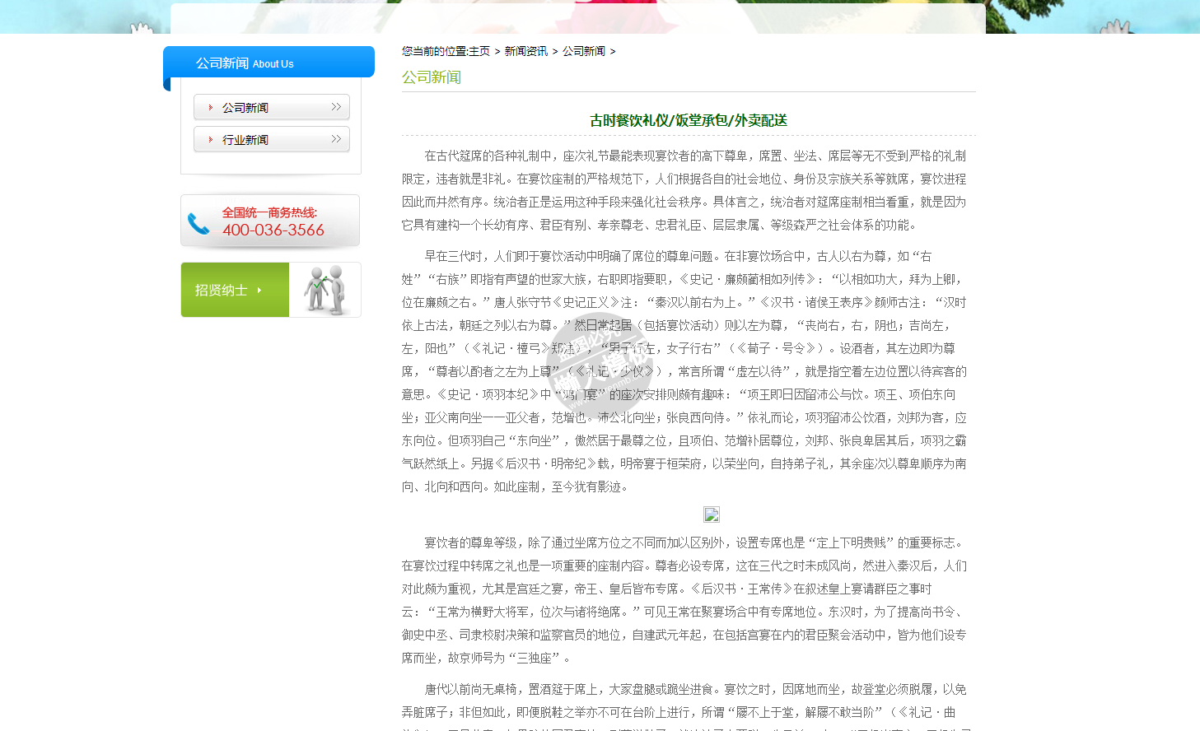Click the top banner image
Viewport: 1200px width, 731px height.
[577, 16]
